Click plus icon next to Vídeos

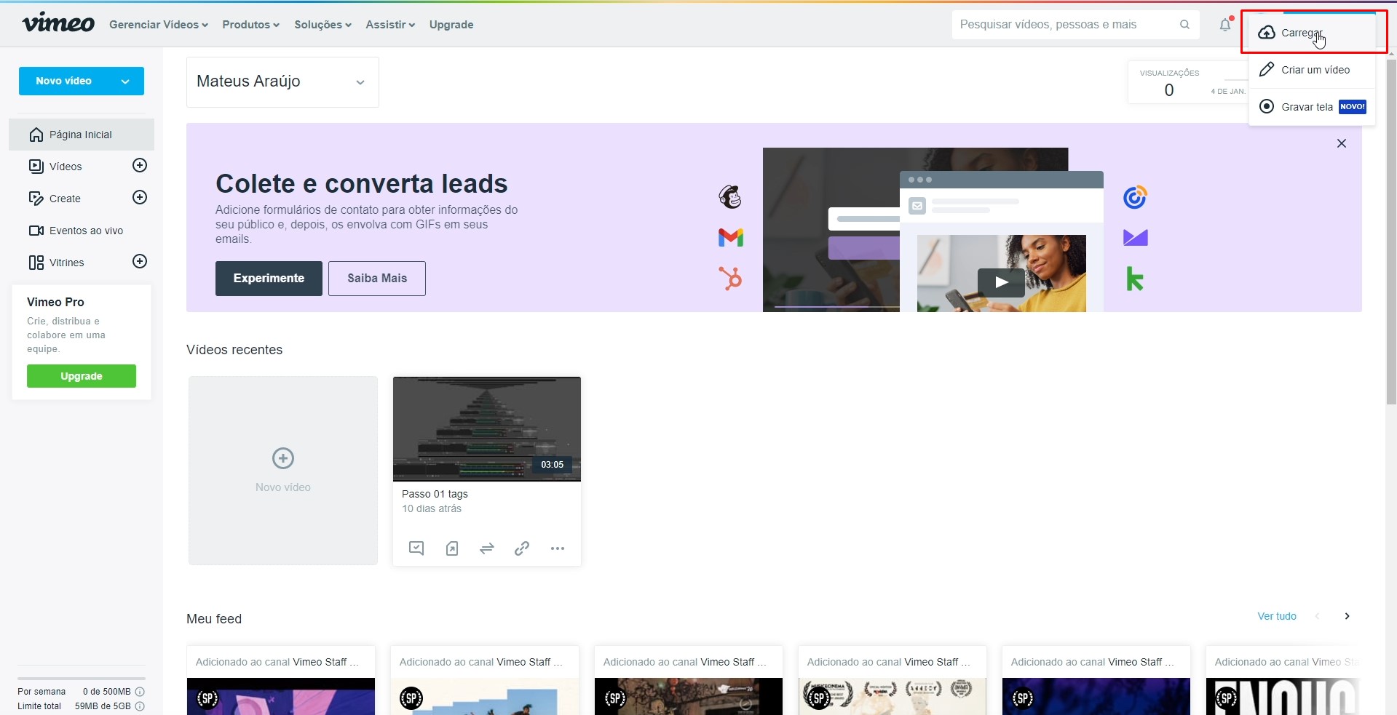click(140, 165)
